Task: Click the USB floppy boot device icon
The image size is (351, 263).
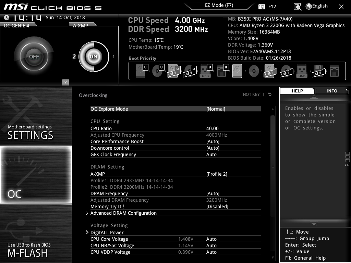Action: (318, 71)
